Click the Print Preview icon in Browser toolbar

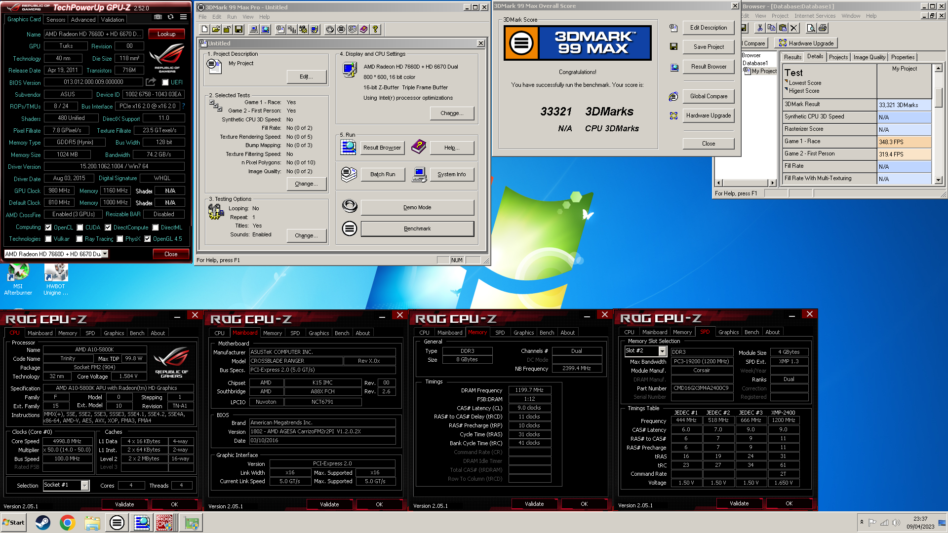[x=811, y=28]
